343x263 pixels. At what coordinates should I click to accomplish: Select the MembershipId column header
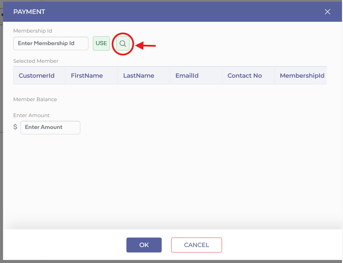302,76
